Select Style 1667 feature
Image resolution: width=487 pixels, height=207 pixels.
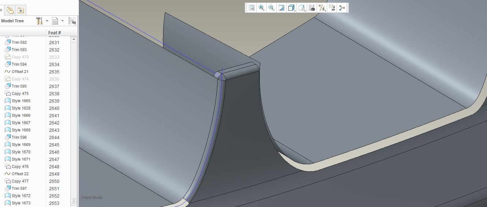tap(21, 123)
